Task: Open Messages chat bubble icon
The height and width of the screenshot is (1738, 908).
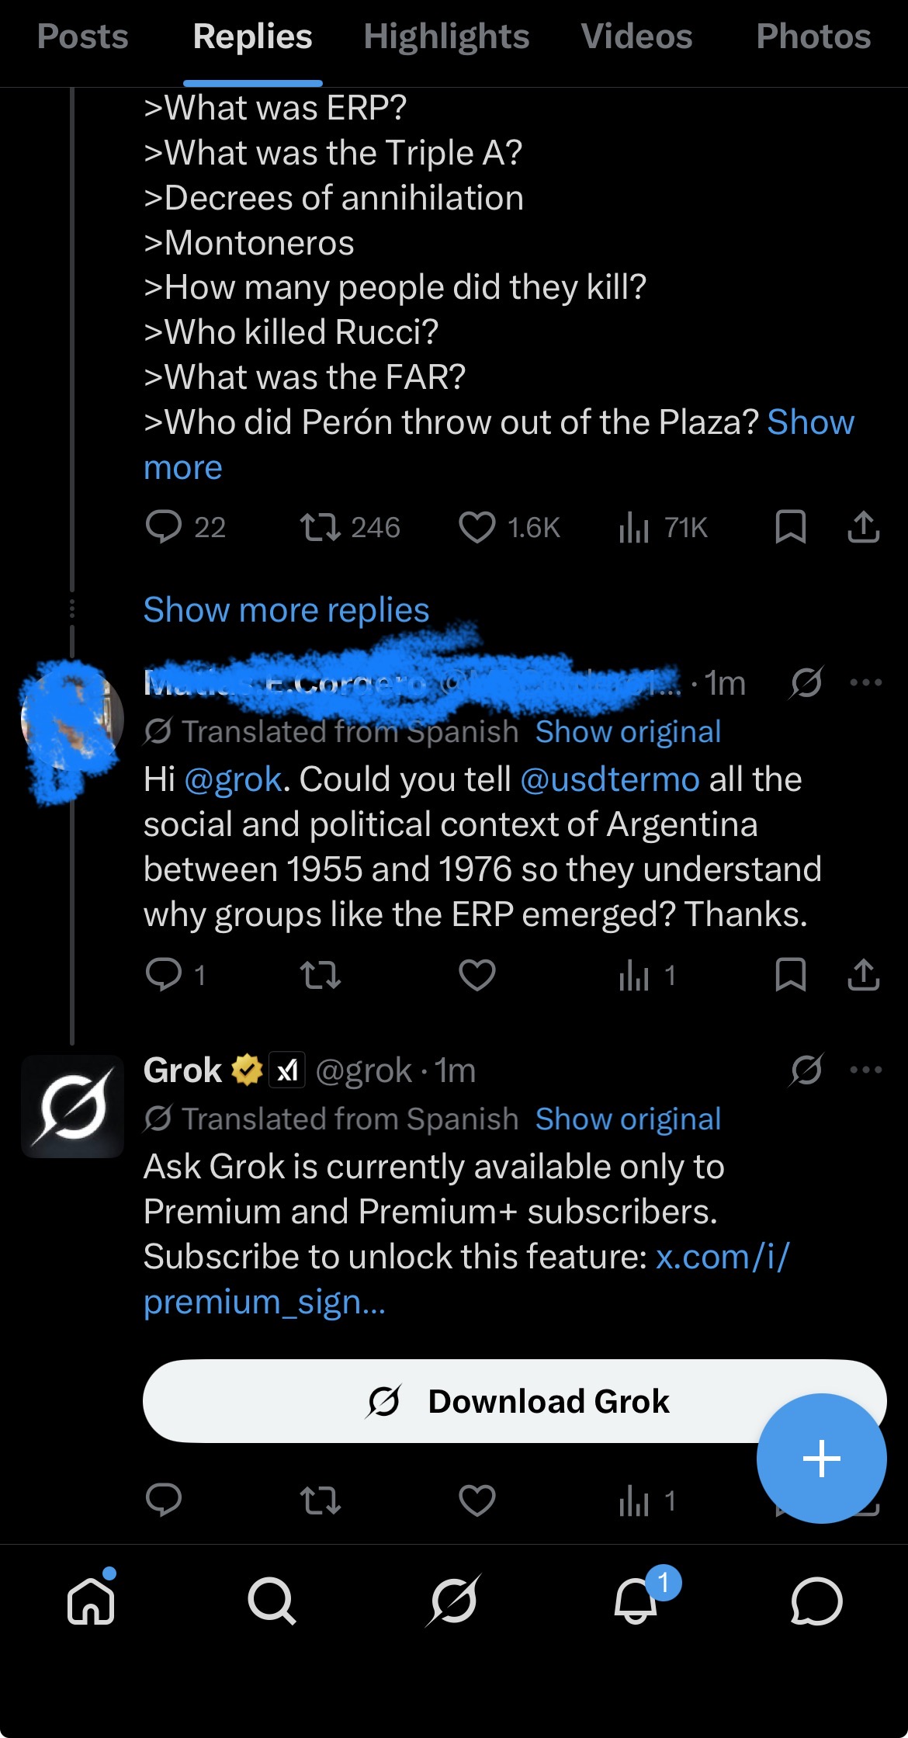Action: coord(816,1601)
